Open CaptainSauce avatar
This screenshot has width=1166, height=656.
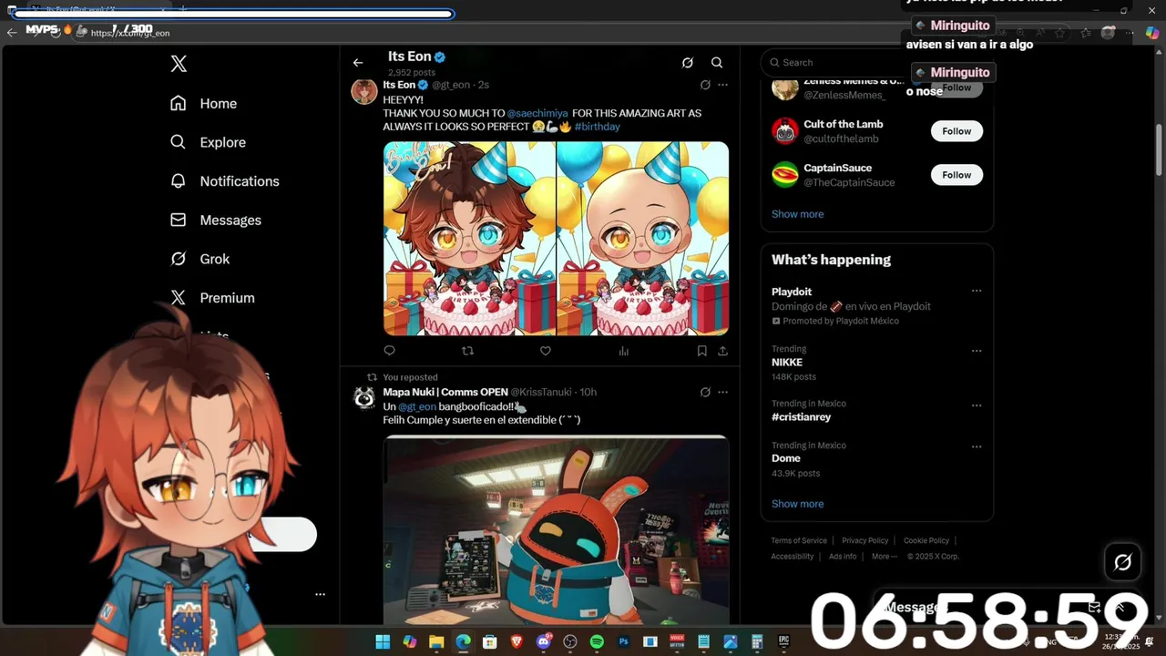(785, 175)
